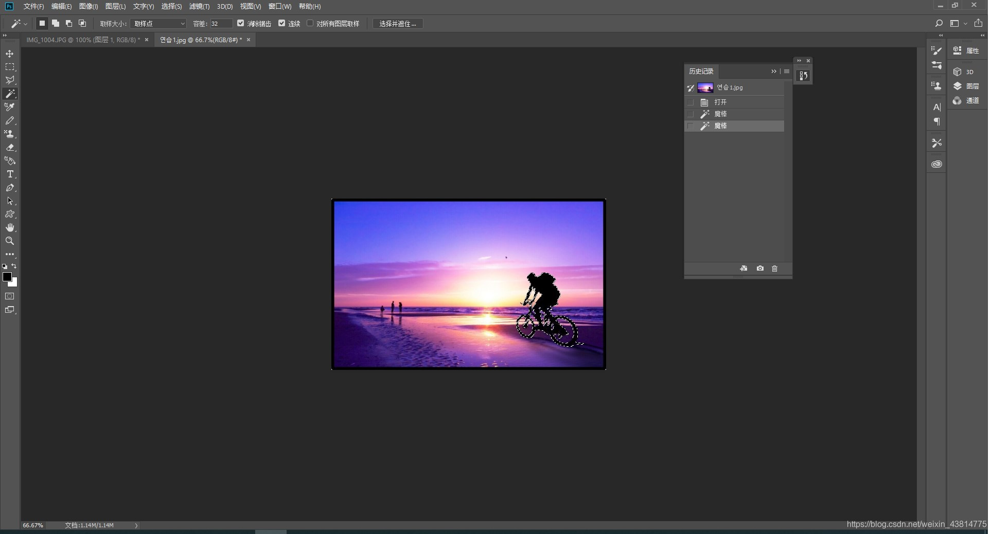Toggle the 连续 contiguous checkbox
Viewport: 992px width, 534px height.
pos(281,23)
